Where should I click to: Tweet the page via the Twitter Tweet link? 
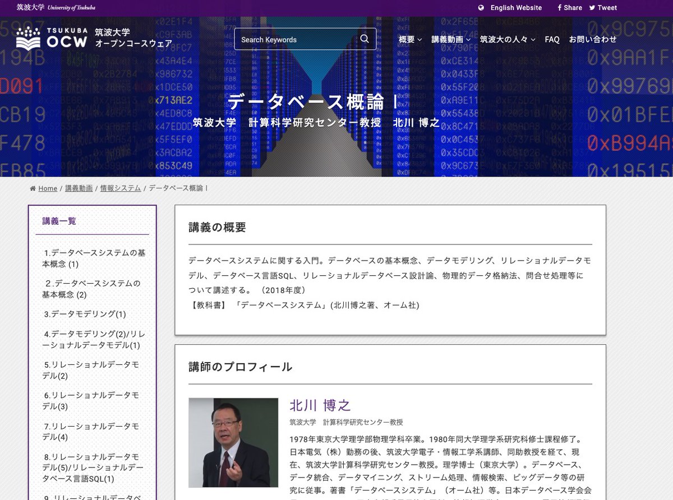(603, 8)
